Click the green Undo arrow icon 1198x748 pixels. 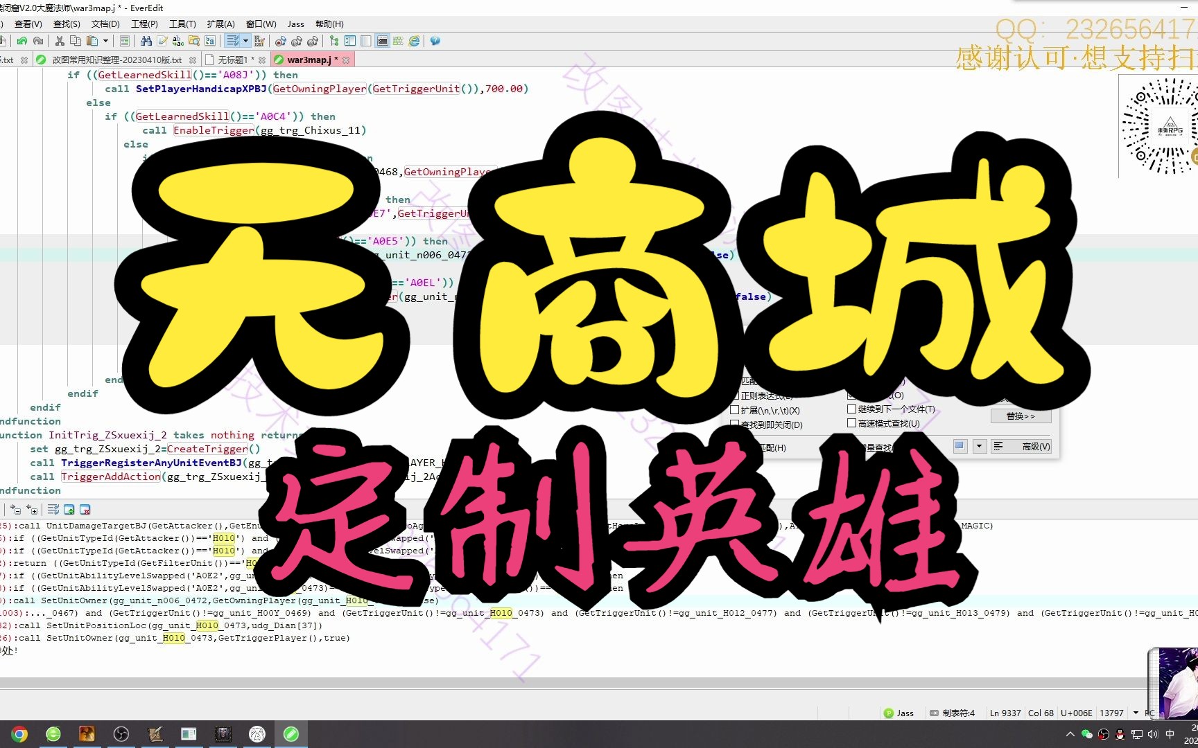(x=22, y=42)
